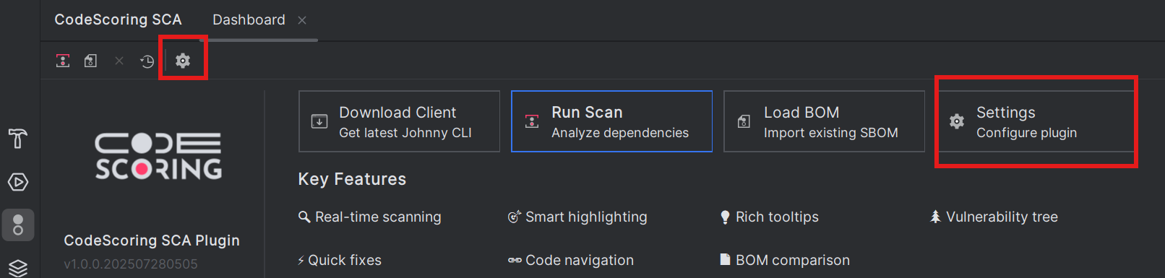Image resolution: width=1165 pixels, height=278 pixels.
Task: Click the greyed stop (X) toolbar icon
Action: pyautogui.click(x=119, y=61)
